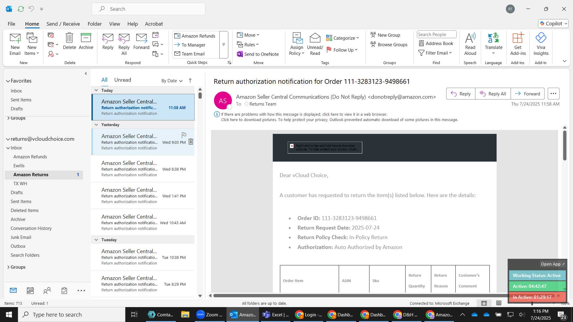Start Read Aloud speech
Viewport: 573px width, 322px height.
pos(470,44)
